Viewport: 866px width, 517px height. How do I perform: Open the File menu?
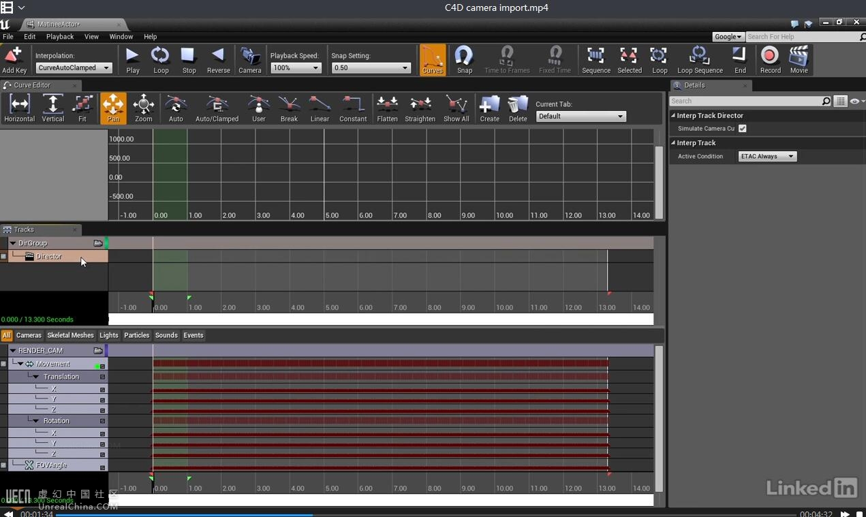[x=8, y=36]
